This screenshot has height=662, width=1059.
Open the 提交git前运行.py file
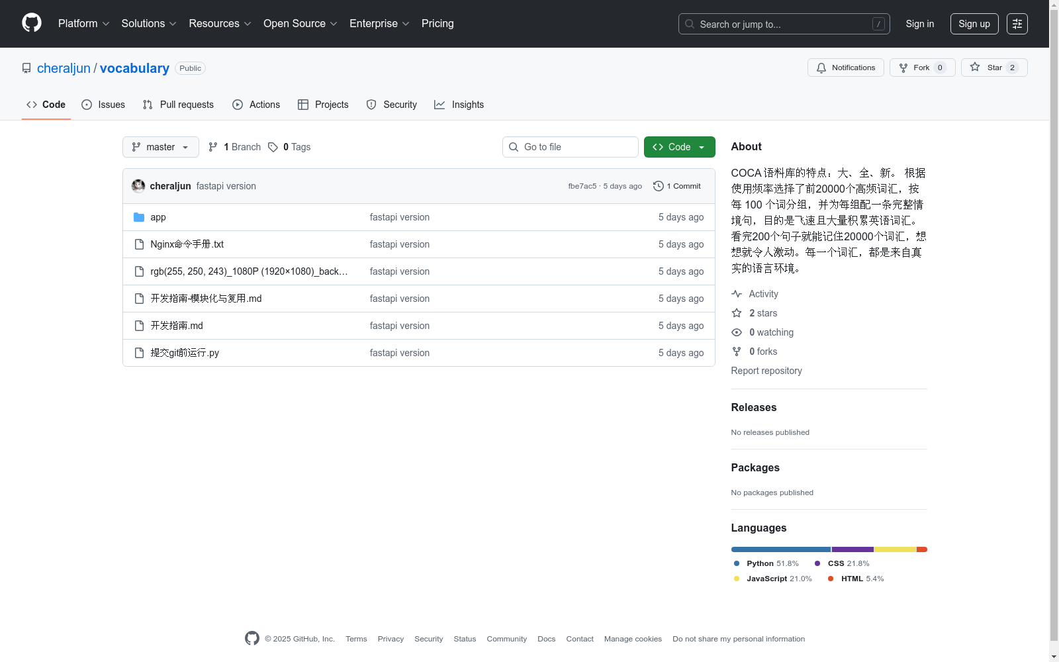click(185, 353)
